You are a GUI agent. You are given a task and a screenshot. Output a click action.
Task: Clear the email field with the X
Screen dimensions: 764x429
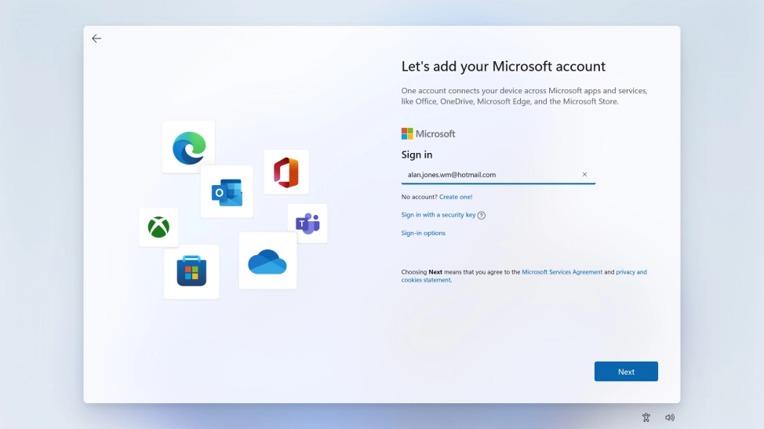(x=584, y=175)
